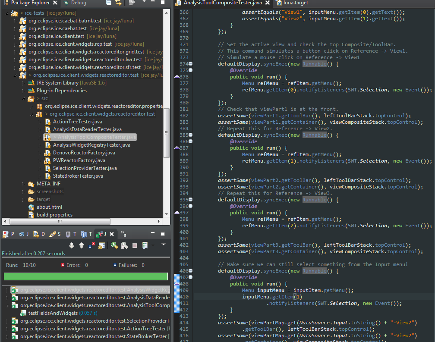This screenshot has height=342, width=435.
Task: Switch to the luna.target editor tab
Action: click(x=295, y=3)
